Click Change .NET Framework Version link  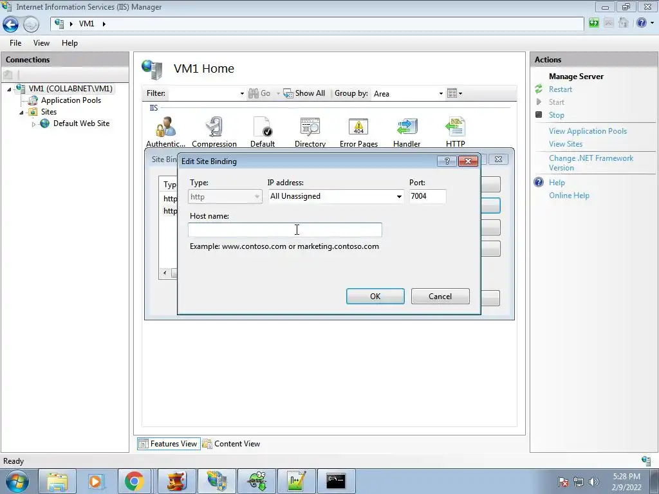click(591, 163)
